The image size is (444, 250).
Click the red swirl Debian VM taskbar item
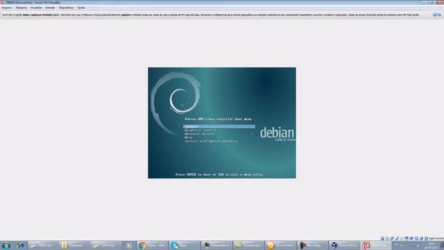coord(376,245)
